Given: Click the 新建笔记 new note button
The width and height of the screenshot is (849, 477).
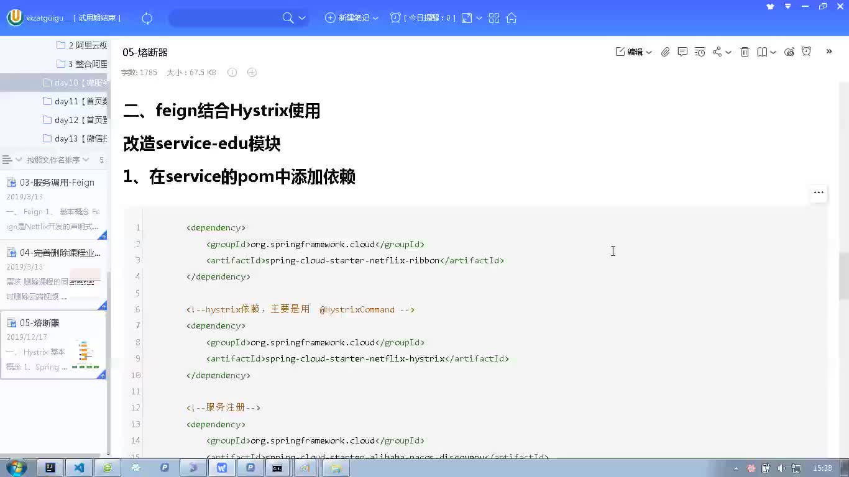Looking at the screenshot, I should click(x=347, y=18).
